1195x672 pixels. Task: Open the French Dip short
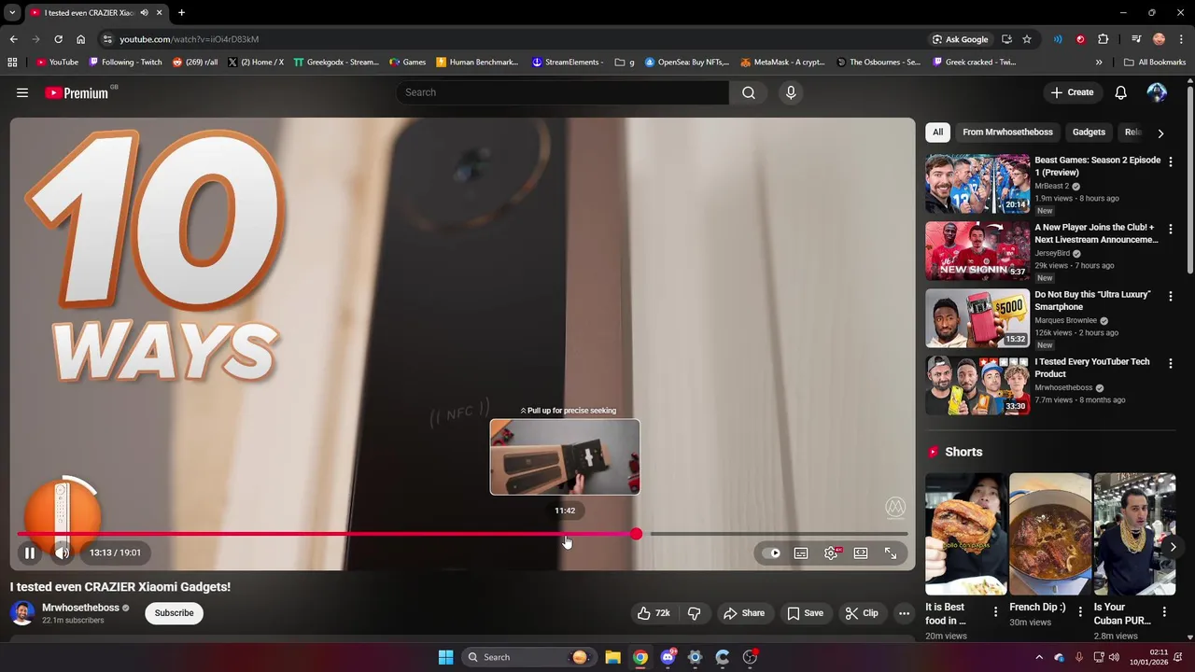[1050, 534]
